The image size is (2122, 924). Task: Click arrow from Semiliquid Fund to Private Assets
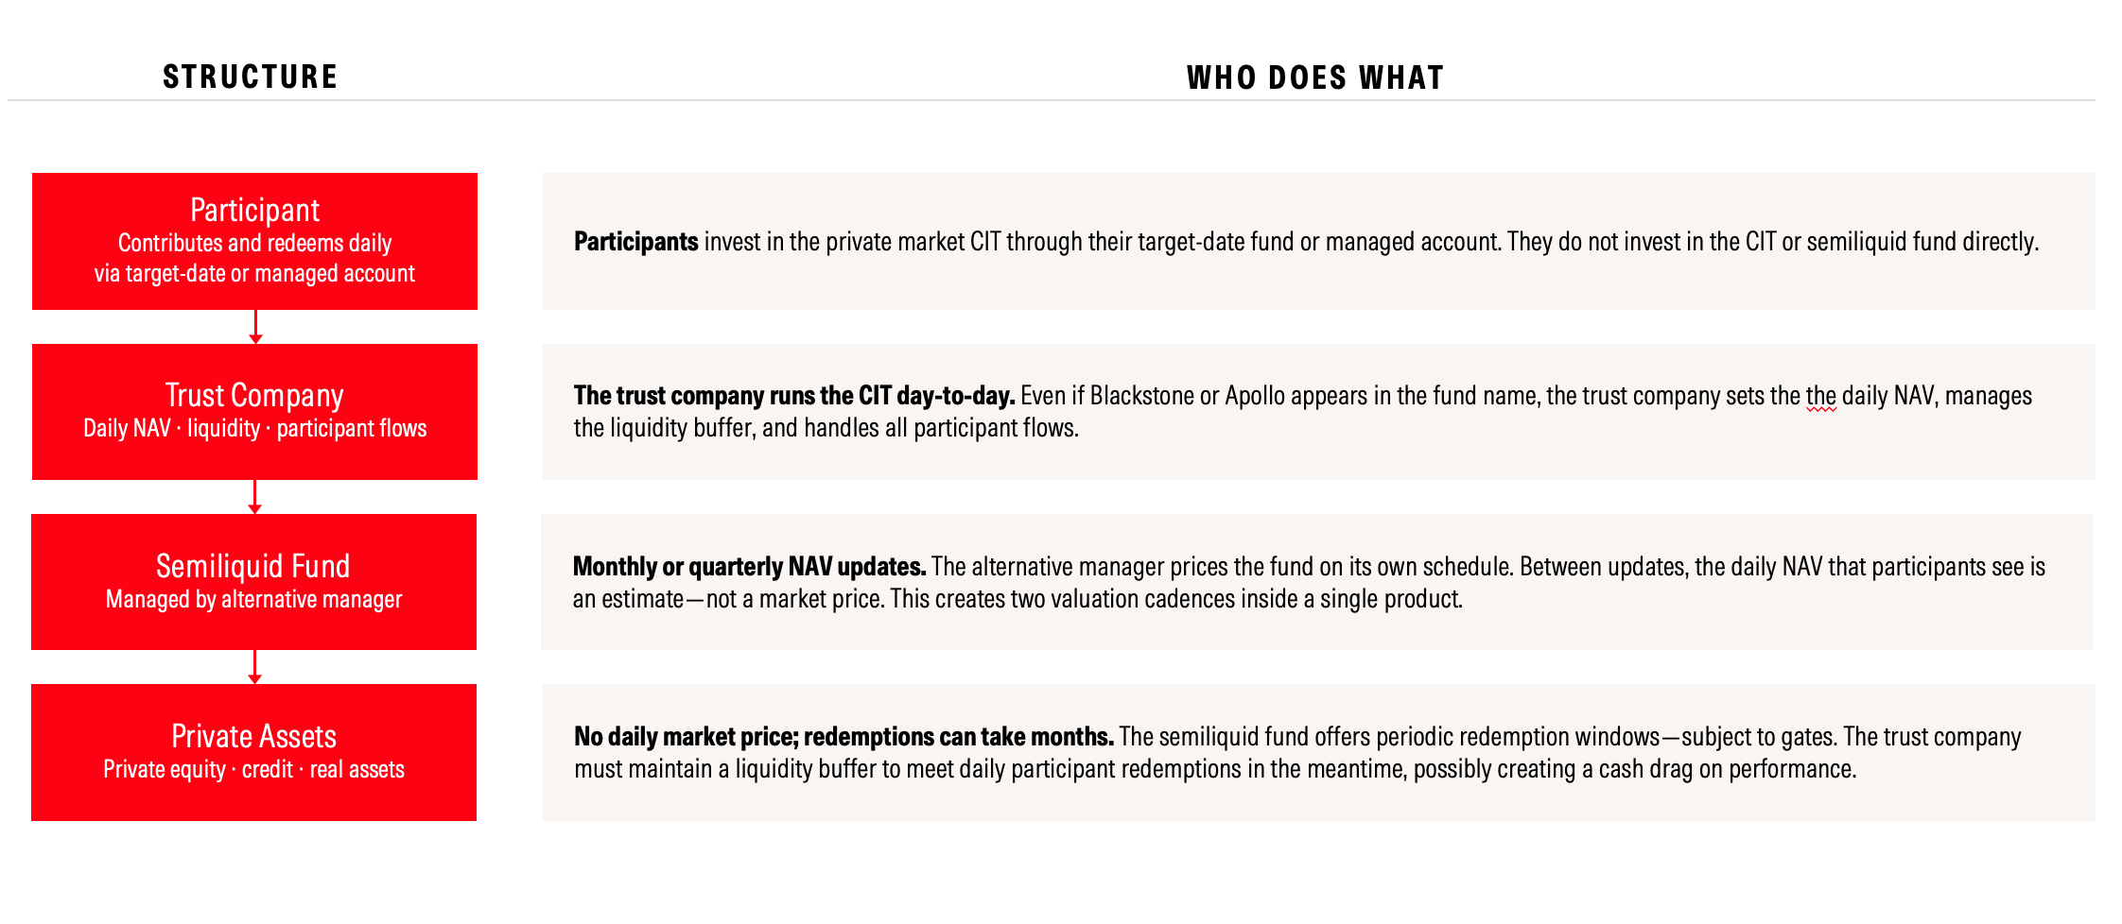point(254,667)
